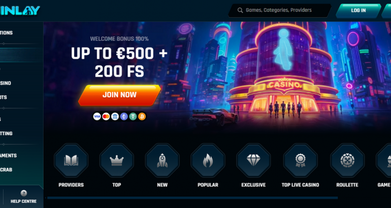Open the Exclusive diamond icon
This screenshot has width=391, height=208.
[x=253, y=160]
